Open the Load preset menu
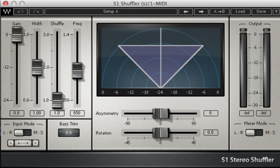Image resolution: width=280 pixels, height=168 pixels. click(240, 12)
